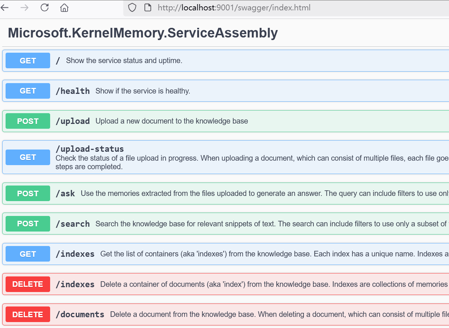Click 'Check the status of a file upload' description

point(252,163)
